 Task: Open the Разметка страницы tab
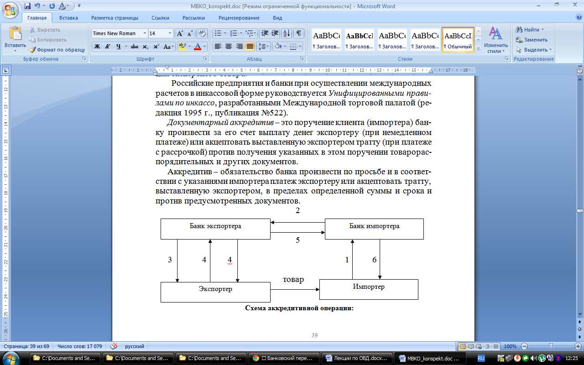(x=115, y=18)
